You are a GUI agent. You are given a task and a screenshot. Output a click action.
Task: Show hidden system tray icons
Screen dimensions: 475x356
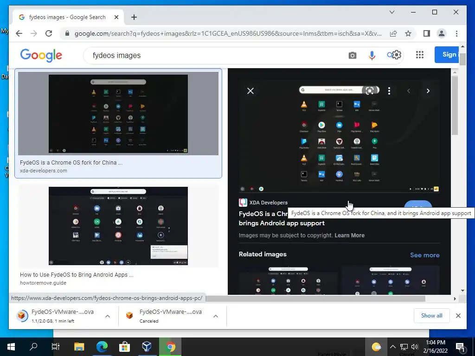392,347
